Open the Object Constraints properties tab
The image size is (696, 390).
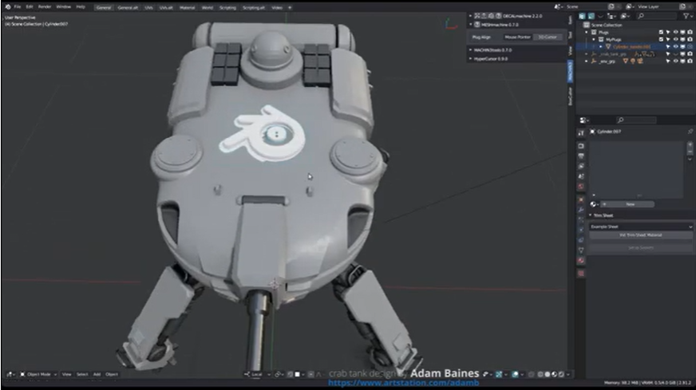(x=581, y=240)
